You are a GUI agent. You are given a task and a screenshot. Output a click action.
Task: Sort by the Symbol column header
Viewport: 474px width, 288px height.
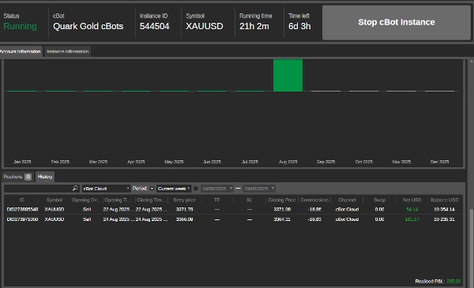click(55, 200)
